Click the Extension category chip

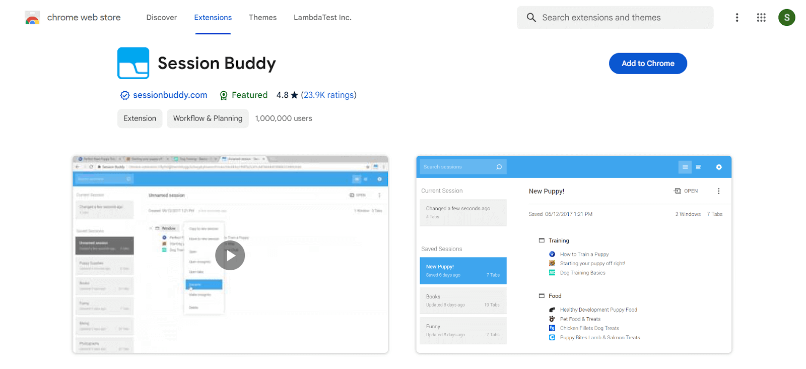(x=140, y=118)
